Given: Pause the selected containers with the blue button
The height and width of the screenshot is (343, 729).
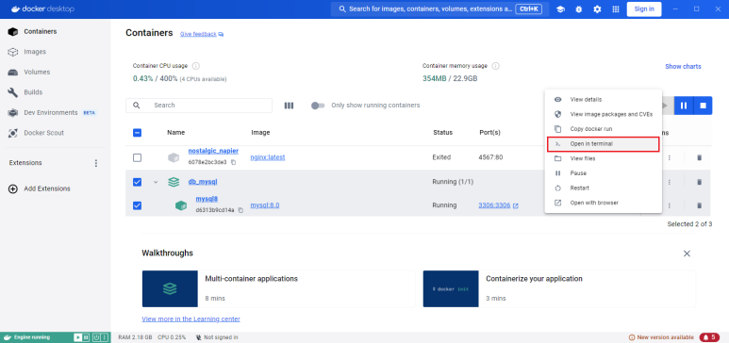Looking at the screenshot, I should click(x=684, y=106).
